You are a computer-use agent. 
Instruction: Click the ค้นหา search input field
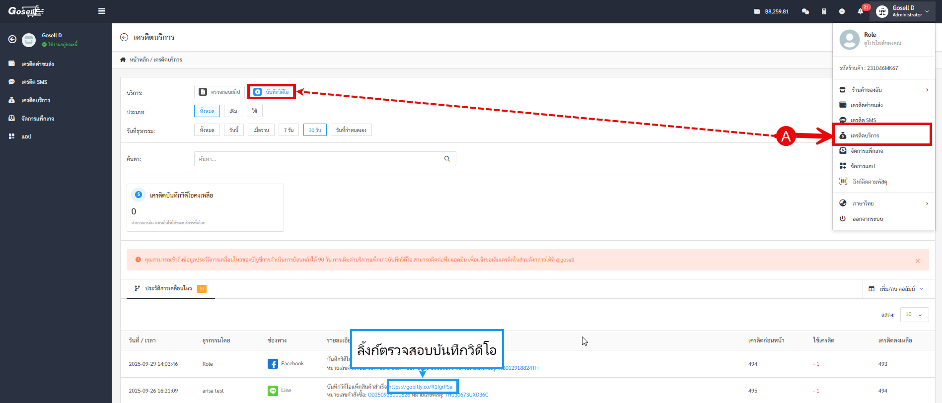(318, 159)
